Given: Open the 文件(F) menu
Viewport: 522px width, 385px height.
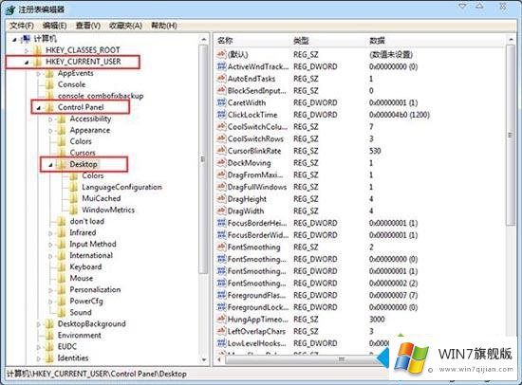Looking at the screenshot, I should click(x=22, y=26).
